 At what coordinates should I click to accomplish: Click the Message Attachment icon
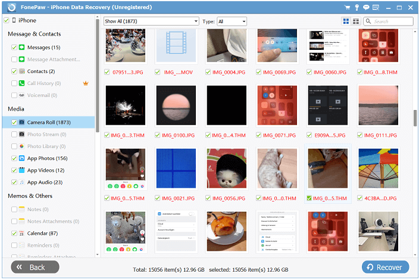pos(22,59)
